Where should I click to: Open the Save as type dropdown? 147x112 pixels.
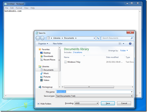pos(94,96)
